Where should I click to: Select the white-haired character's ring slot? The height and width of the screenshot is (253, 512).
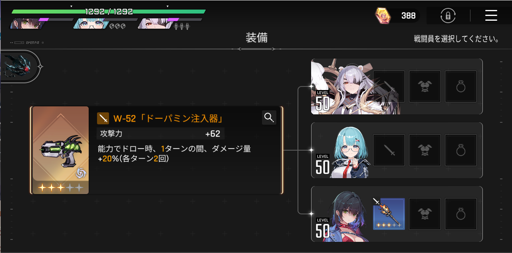(461, 86)
